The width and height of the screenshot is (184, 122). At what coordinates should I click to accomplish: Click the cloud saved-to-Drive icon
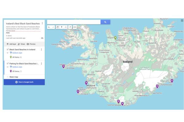(x=42, y=38)
